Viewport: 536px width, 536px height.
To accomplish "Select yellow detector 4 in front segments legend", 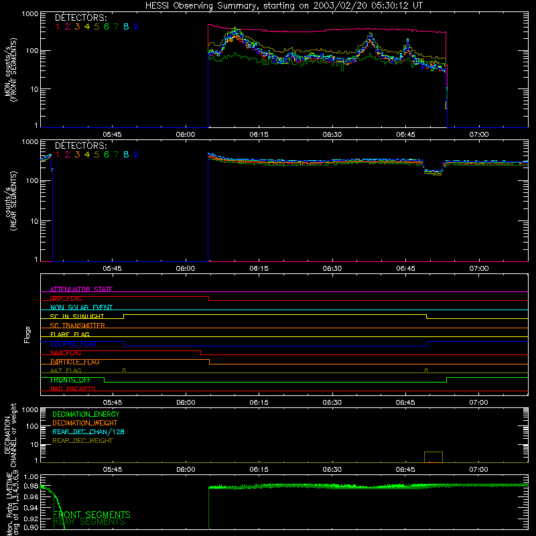I will point(87,27).
